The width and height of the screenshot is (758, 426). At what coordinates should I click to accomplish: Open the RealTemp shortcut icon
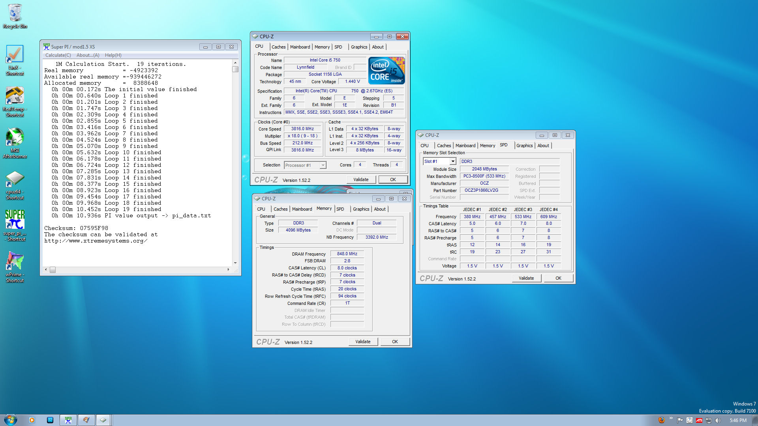pyautogui.click(x=15, y=102)
